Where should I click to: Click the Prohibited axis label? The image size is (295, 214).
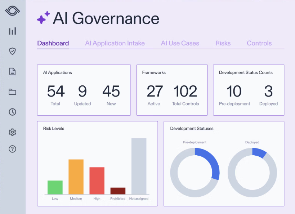click(x=118, y=199)
